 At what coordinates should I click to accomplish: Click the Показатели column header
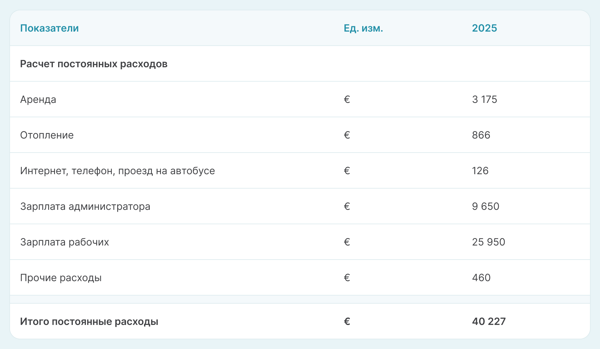tap(49, 28)
